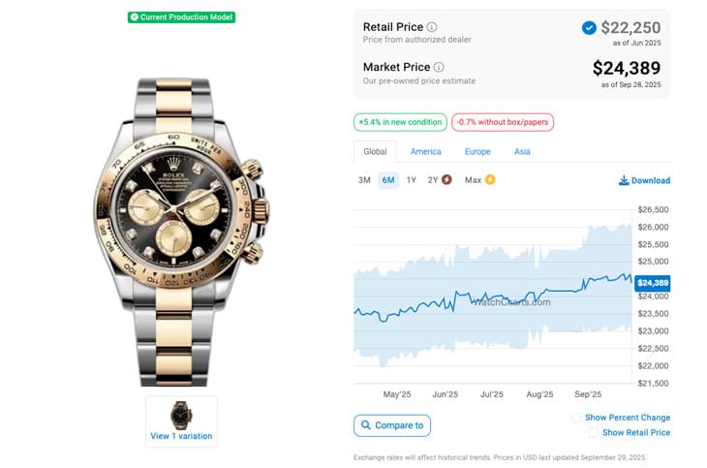
Task: Click the $24,389 chart price marker
Action: pyautogui.click(x=653, y=283)
